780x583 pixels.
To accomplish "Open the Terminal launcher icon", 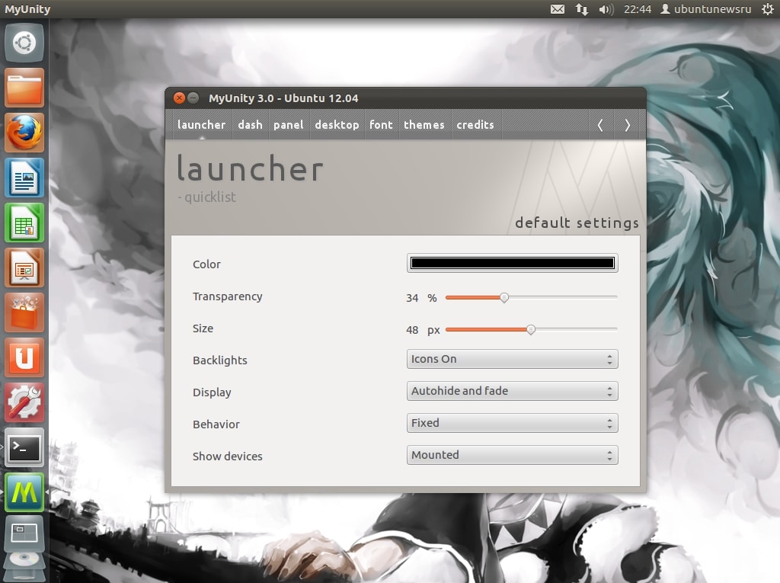I will tap(24, 447).
